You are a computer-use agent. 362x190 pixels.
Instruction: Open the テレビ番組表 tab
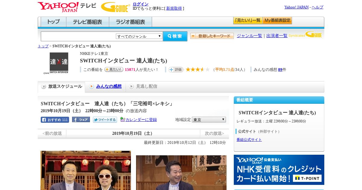[x=87, y=22]
